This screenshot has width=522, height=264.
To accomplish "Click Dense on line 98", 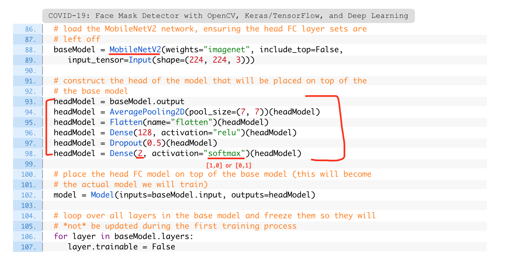I will click(x=121, y=153).
